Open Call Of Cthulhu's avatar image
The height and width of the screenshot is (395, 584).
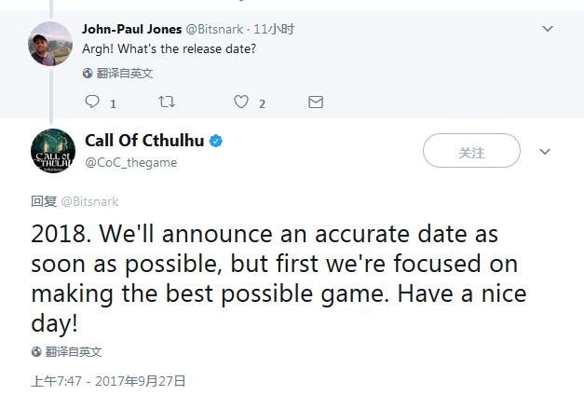pos(52,151)
